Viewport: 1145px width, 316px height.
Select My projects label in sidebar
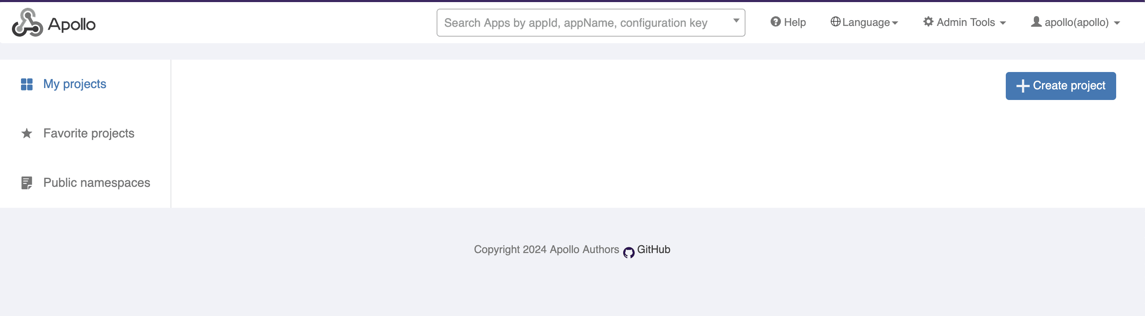point(75,84)
